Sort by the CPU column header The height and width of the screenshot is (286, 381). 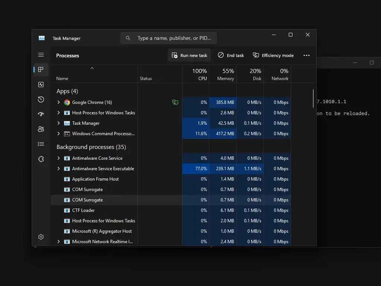click(196, 74)
